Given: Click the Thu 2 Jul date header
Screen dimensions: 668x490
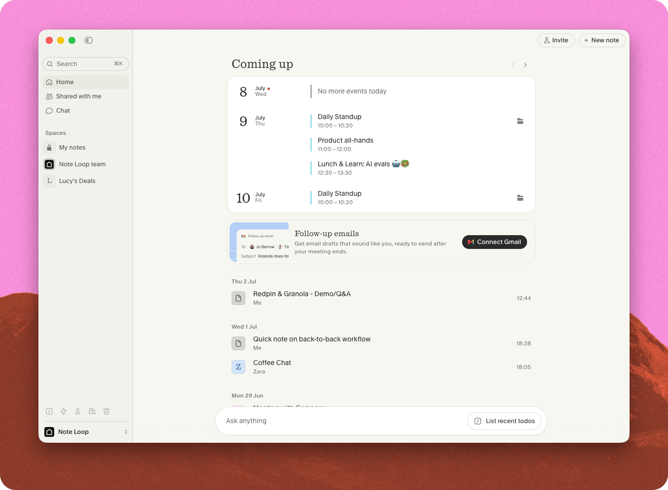Looking at the screenshot, I should point(244,281).
